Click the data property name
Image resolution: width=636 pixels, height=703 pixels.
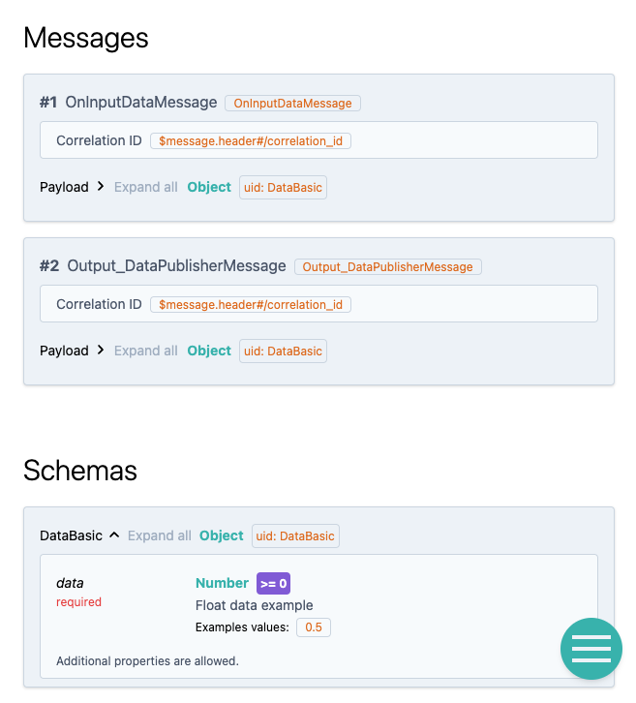(70, 583)
